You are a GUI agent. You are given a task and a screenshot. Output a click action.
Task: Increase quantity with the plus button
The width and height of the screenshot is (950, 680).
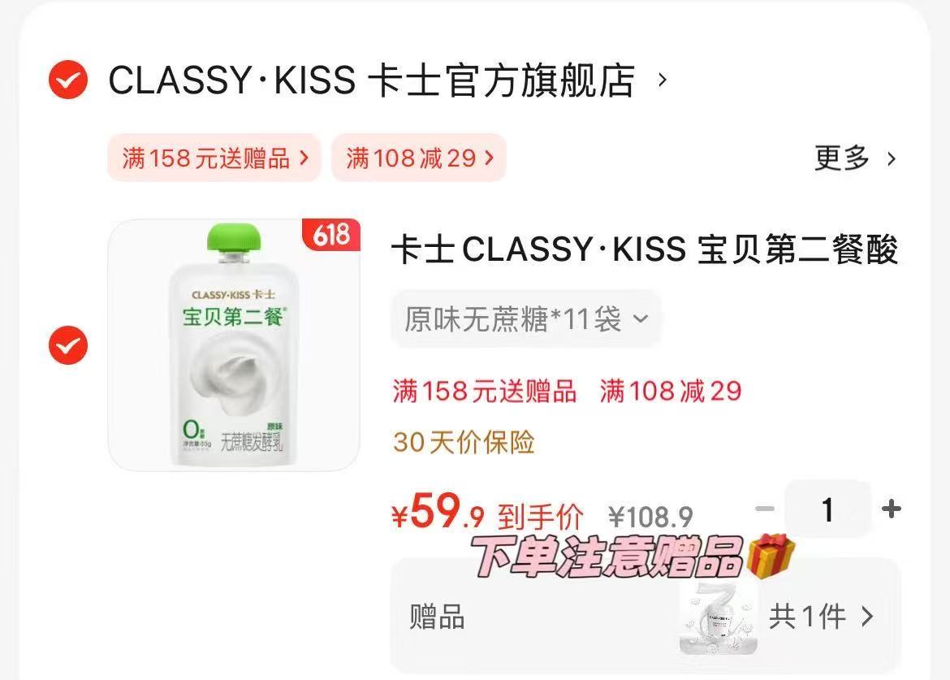coord(891,509)
